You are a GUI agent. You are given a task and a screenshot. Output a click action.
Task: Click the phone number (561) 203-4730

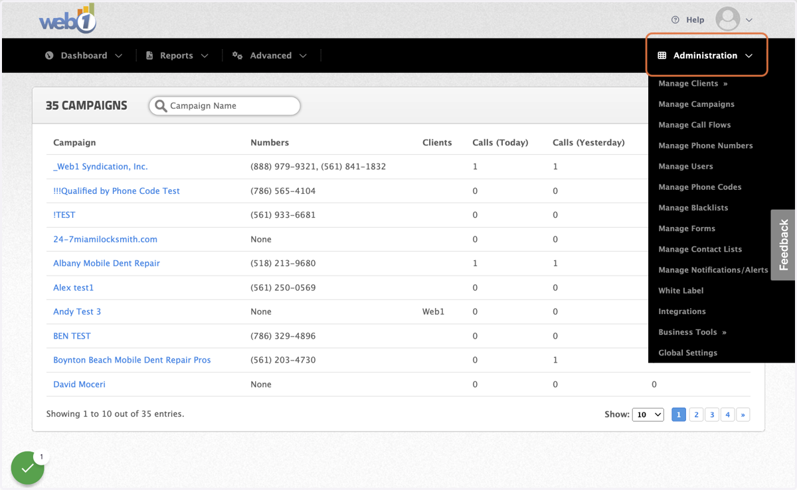click(x=283, y=360)
